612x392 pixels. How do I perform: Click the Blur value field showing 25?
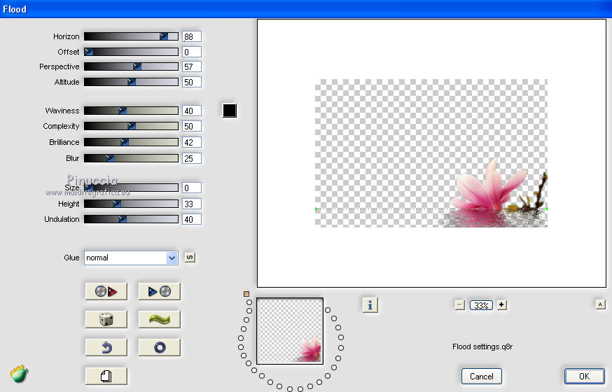(192, 158)
